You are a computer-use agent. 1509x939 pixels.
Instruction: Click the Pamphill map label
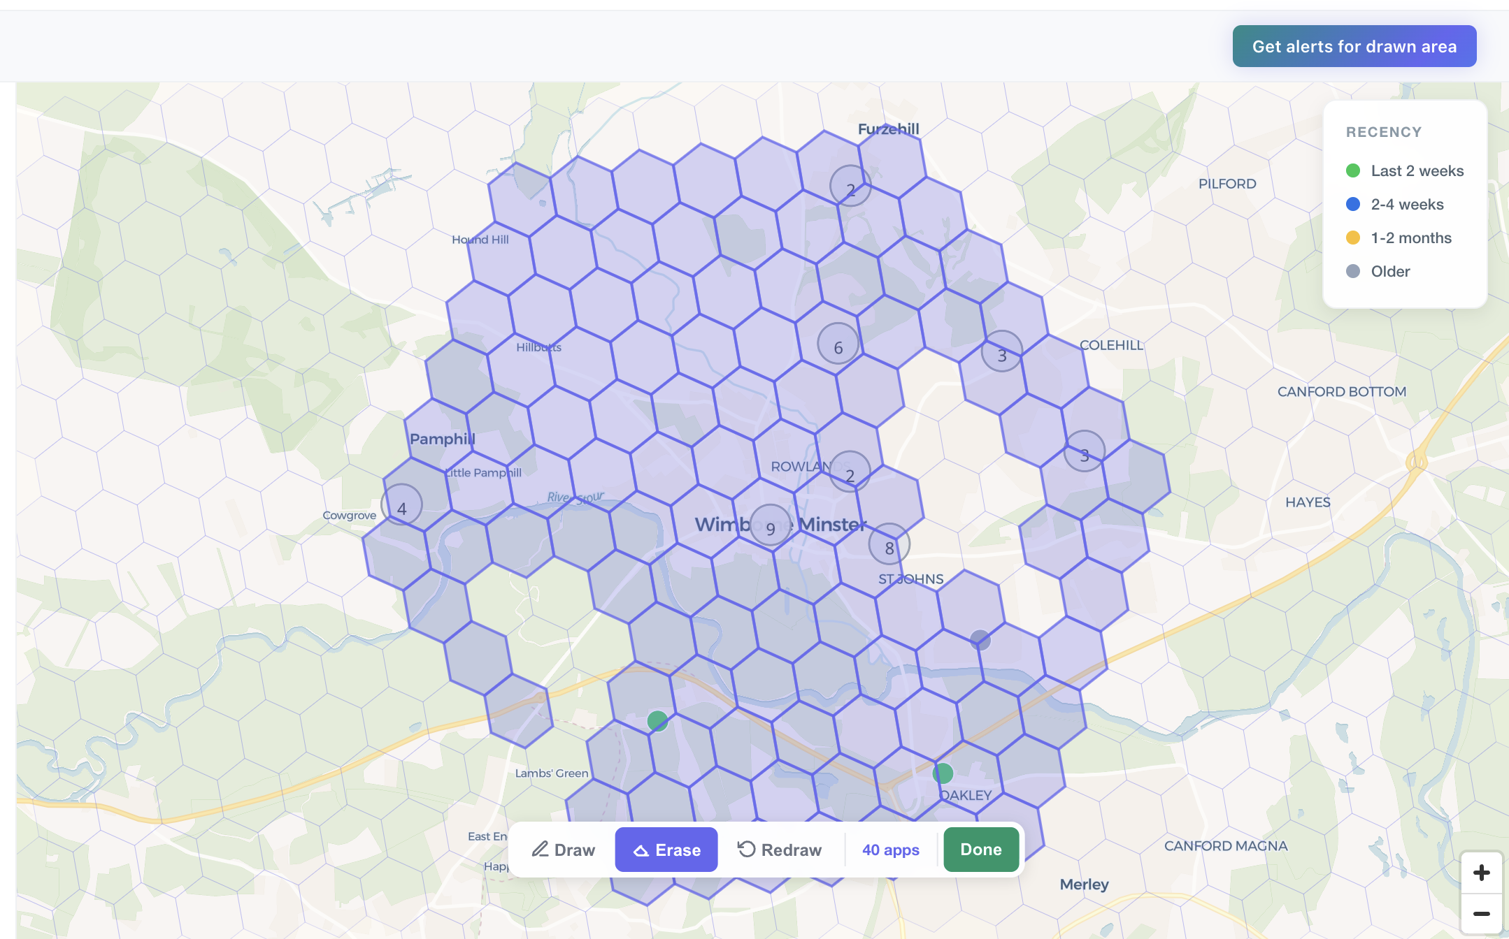[x=443, y=439]
